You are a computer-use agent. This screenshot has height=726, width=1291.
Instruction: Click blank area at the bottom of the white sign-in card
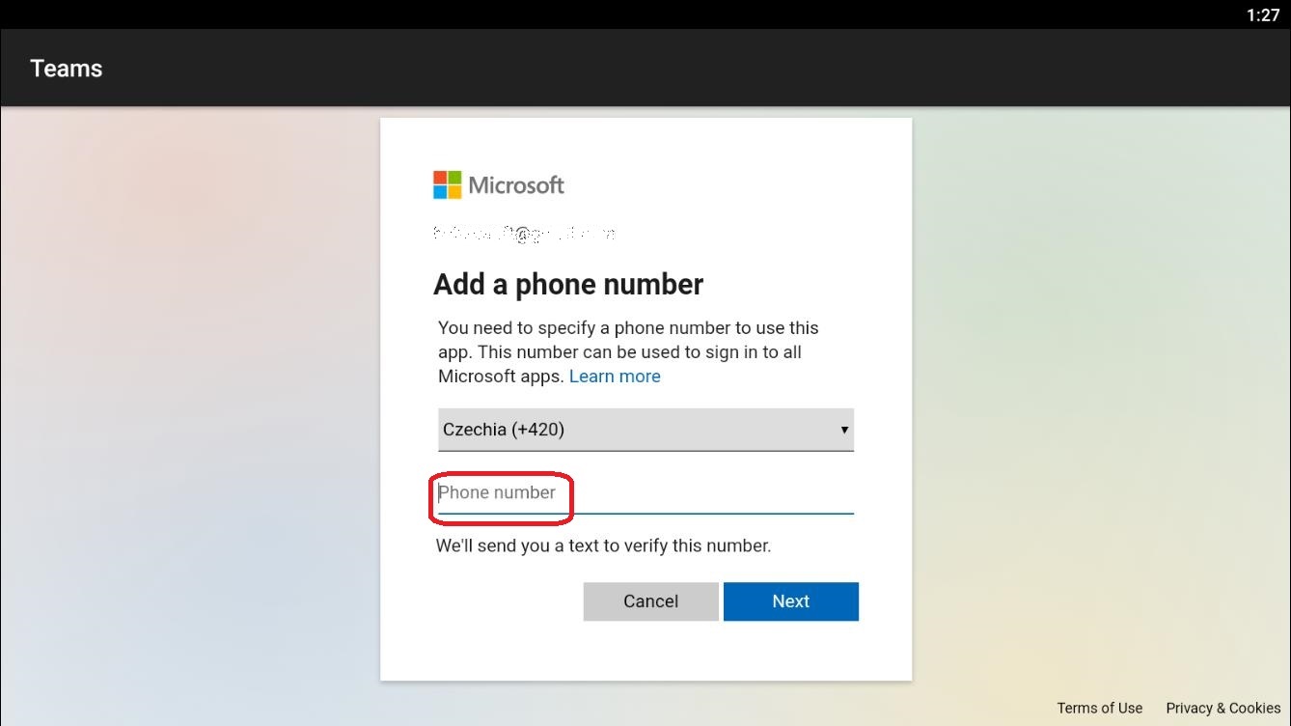click(645, 652)
